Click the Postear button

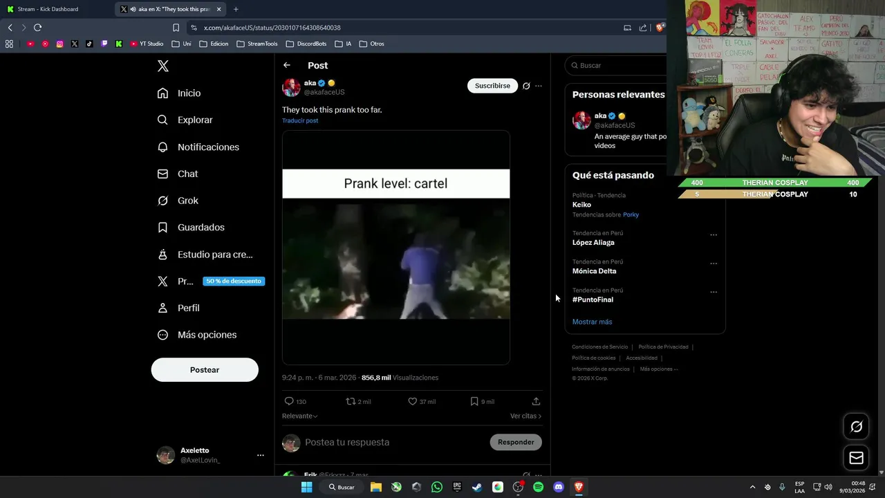205,370
